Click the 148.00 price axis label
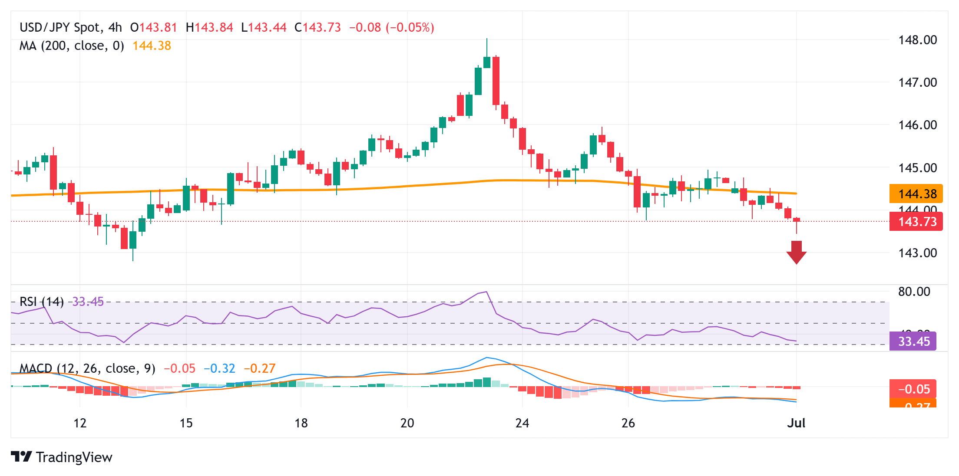This screenshot has height=476, width=959. (917, 40)
